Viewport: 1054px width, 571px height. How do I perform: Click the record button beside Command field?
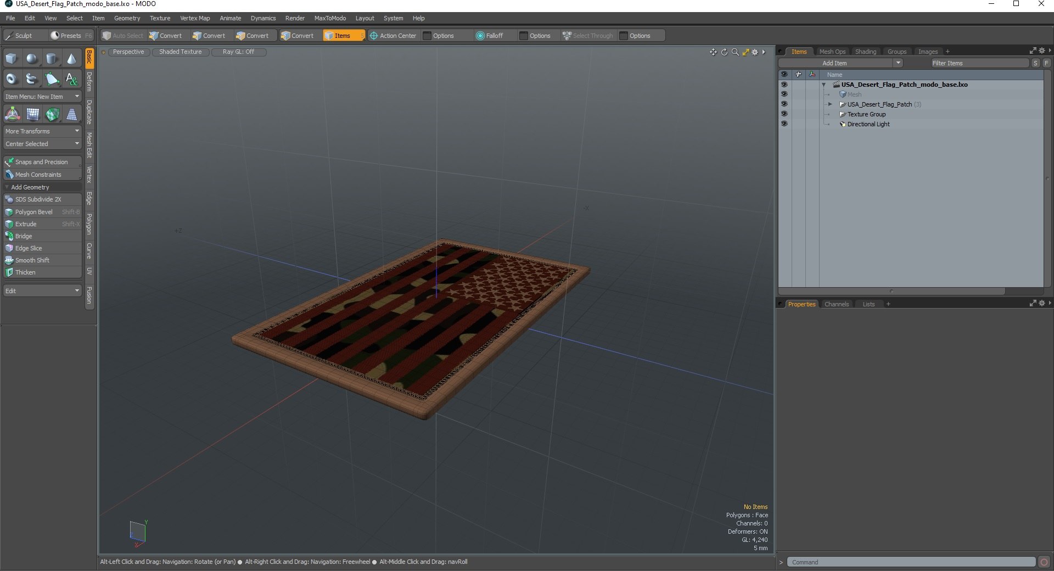pyautogui.click(x=1044, y=562)
